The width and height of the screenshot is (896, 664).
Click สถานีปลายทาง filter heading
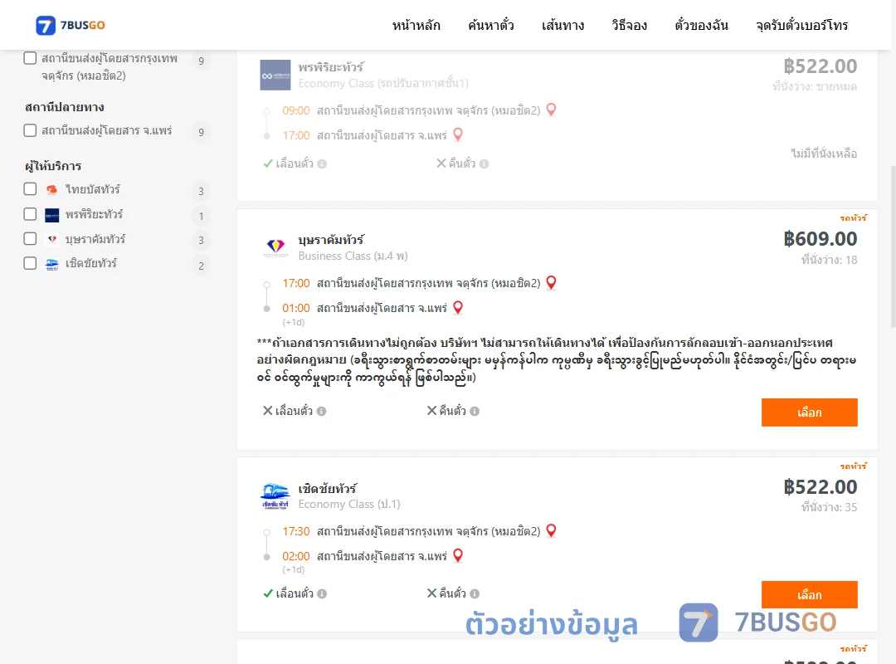(x=65, y=107)
